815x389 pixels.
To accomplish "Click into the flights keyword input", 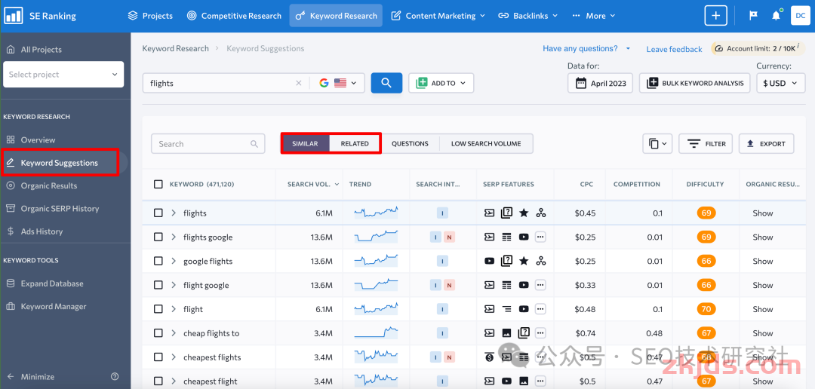I will tap(218, 83).
